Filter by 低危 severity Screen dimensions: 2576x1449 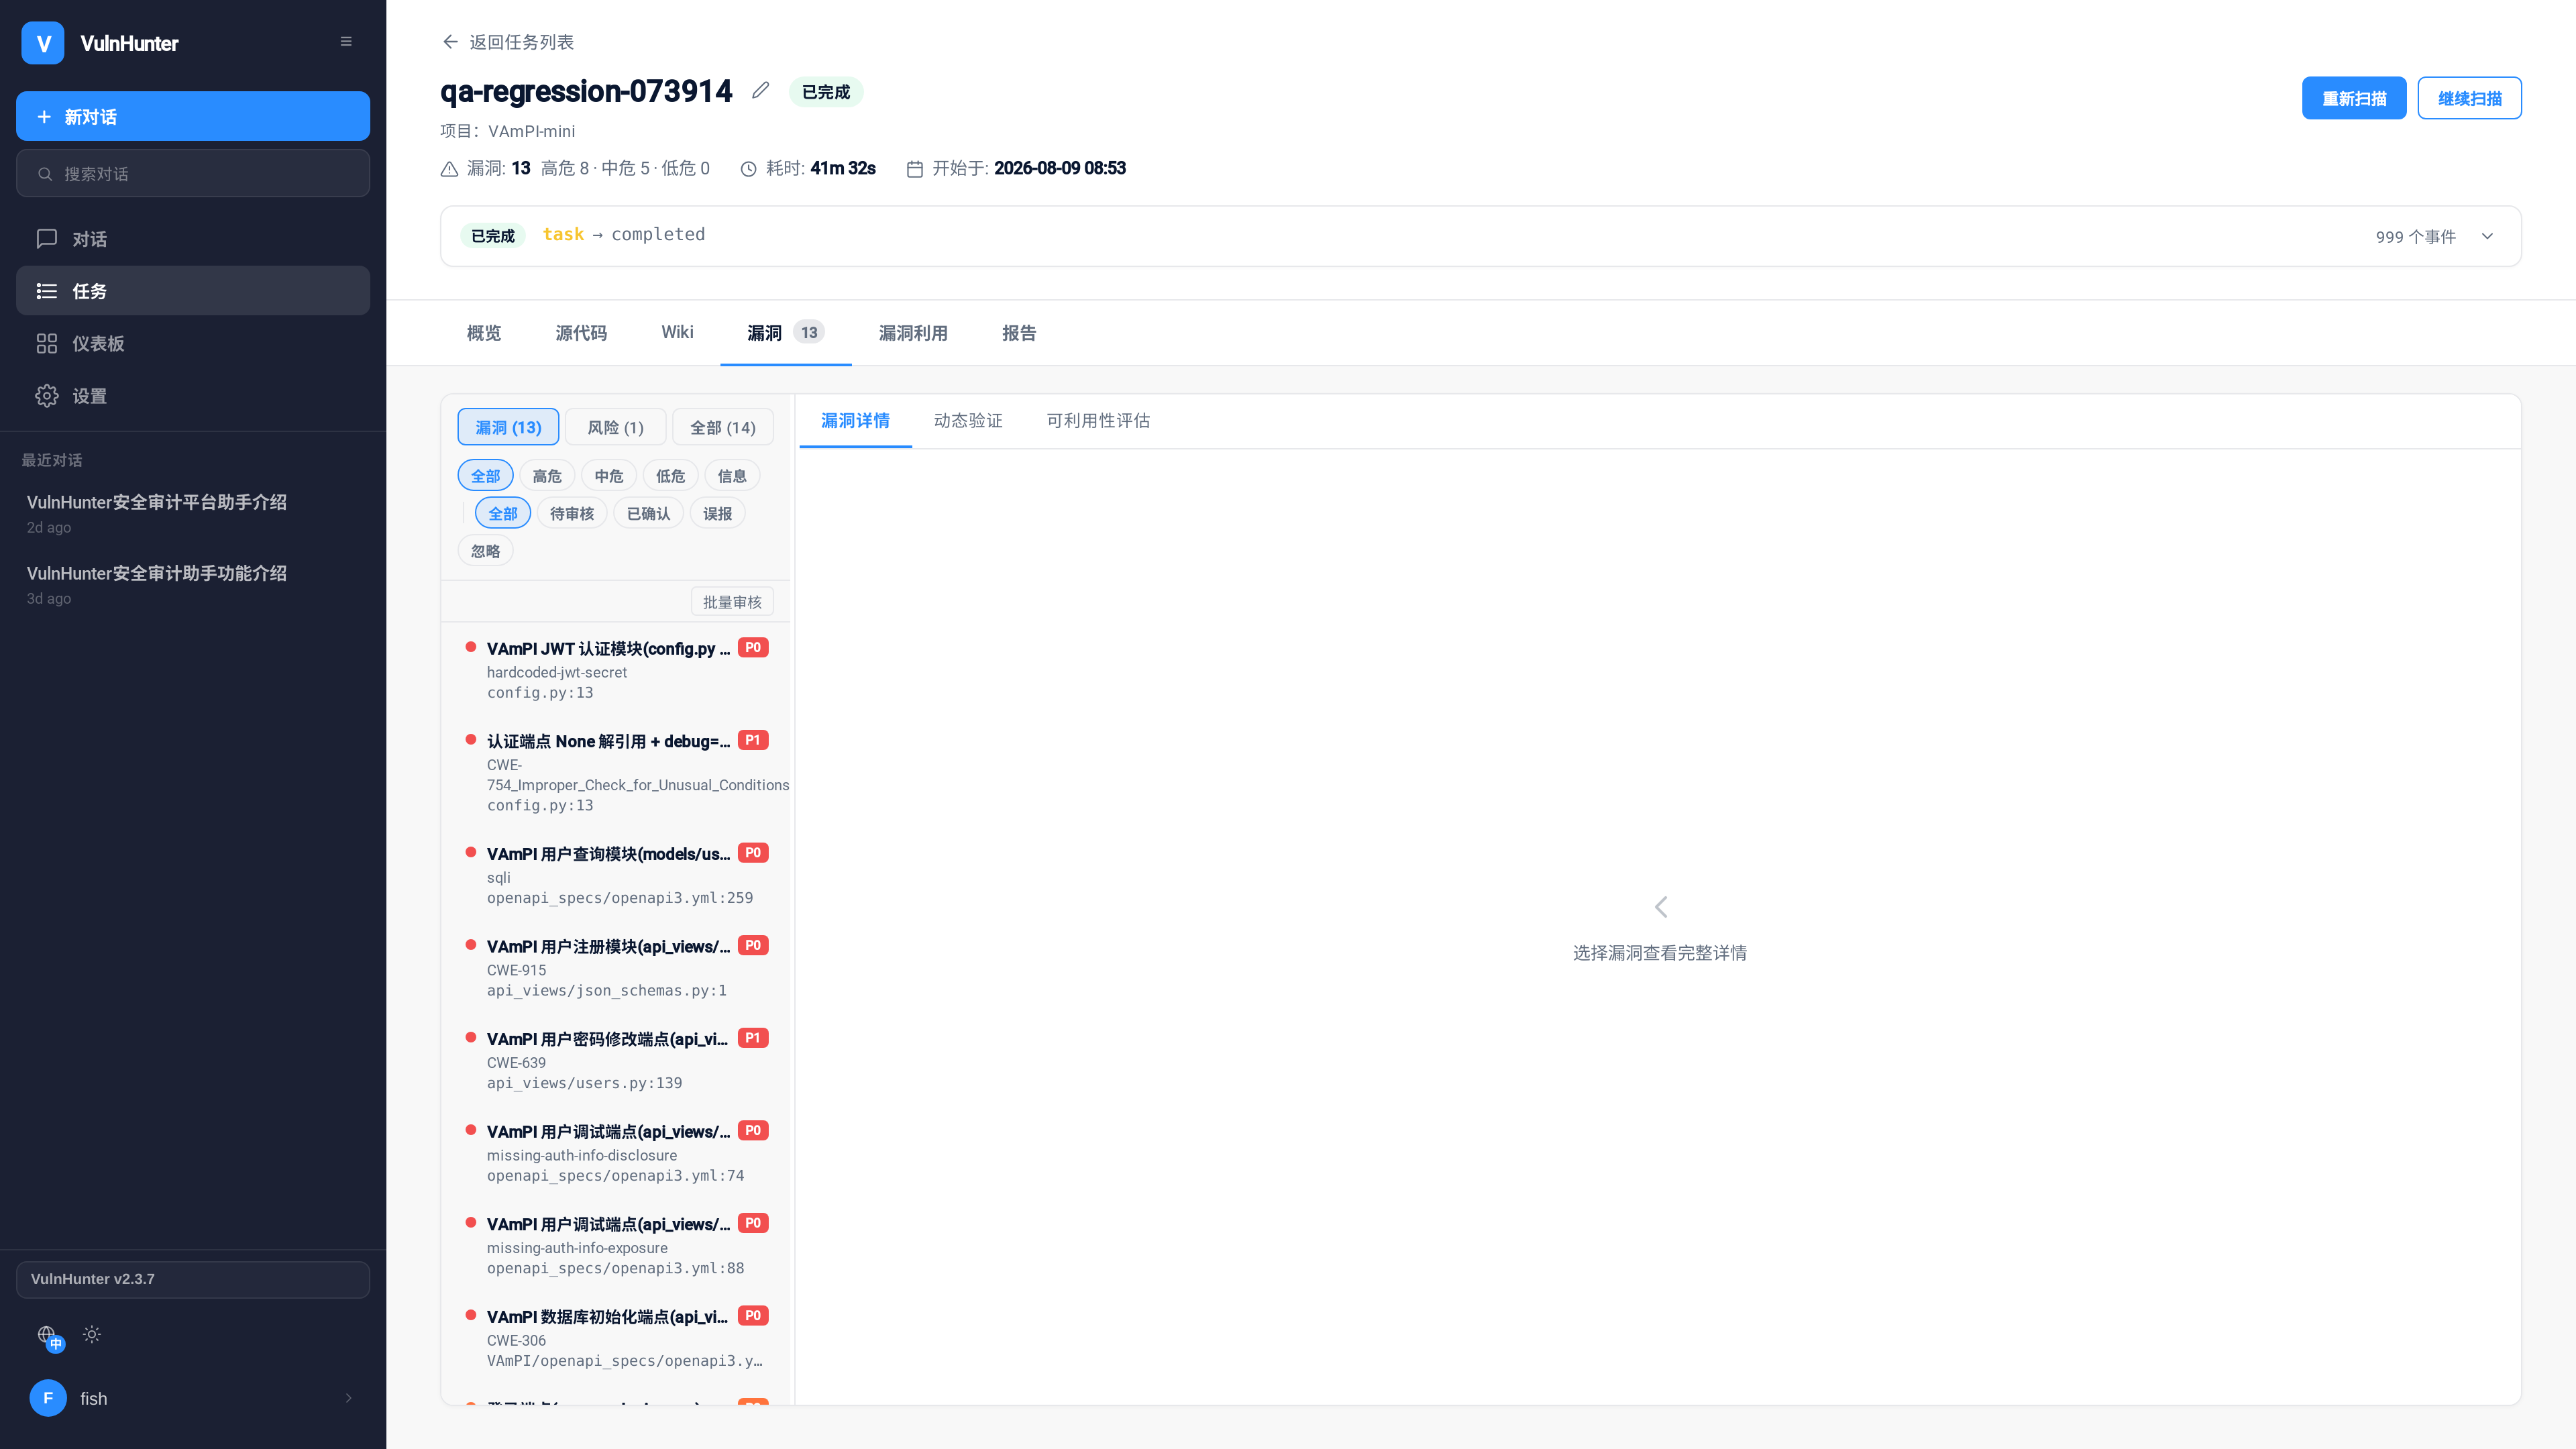tap(670, 476)
